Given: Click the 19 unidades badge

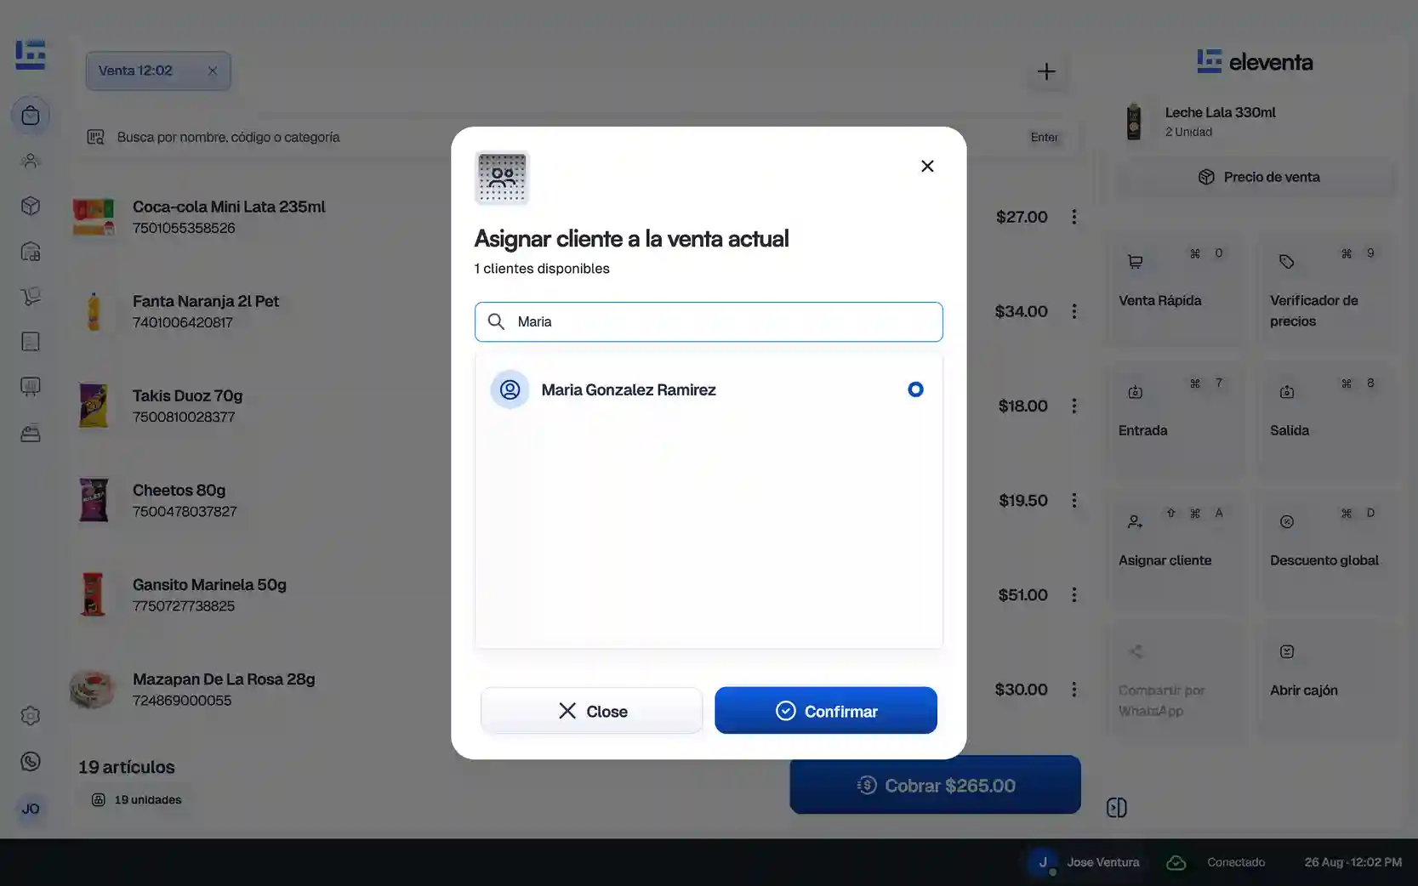Looking at the screenshot, I should 137,800.
